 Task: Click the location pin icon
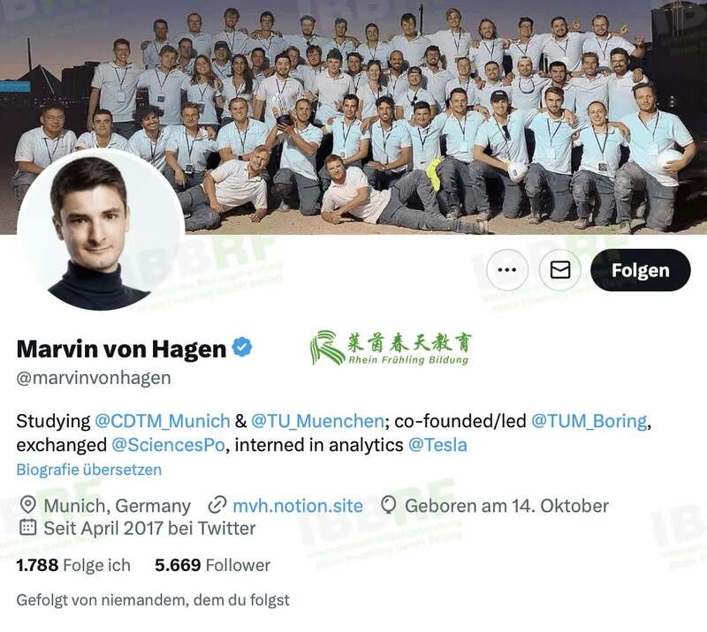pos(28,505)
